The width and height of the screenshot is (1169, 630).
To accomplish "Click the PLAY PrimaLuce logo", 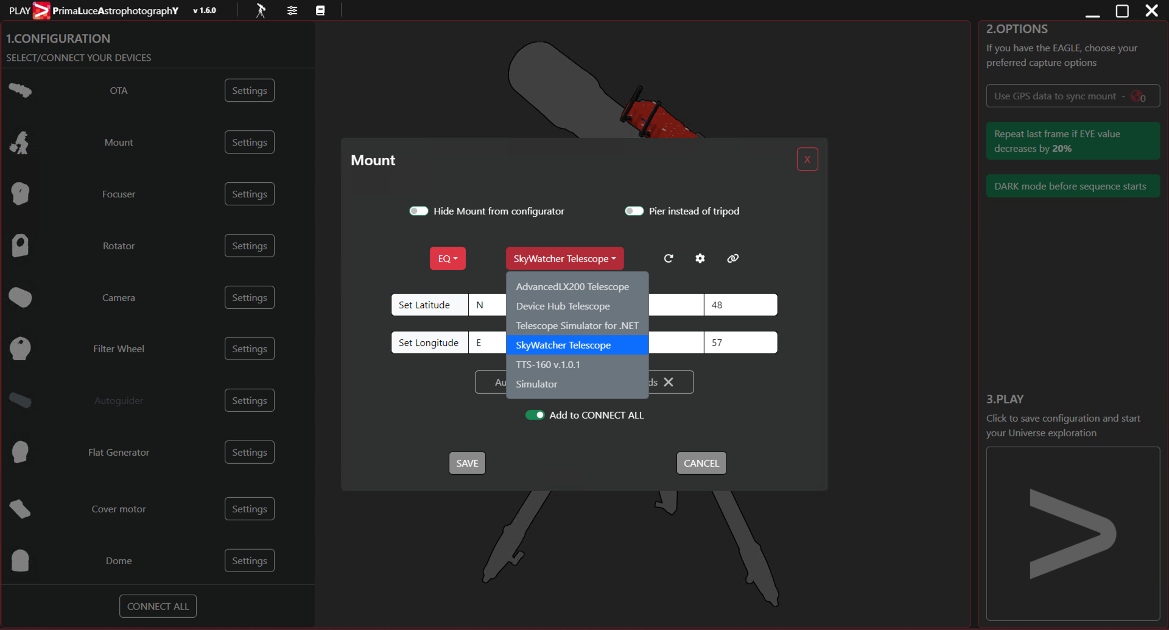I will click(41, 10).
